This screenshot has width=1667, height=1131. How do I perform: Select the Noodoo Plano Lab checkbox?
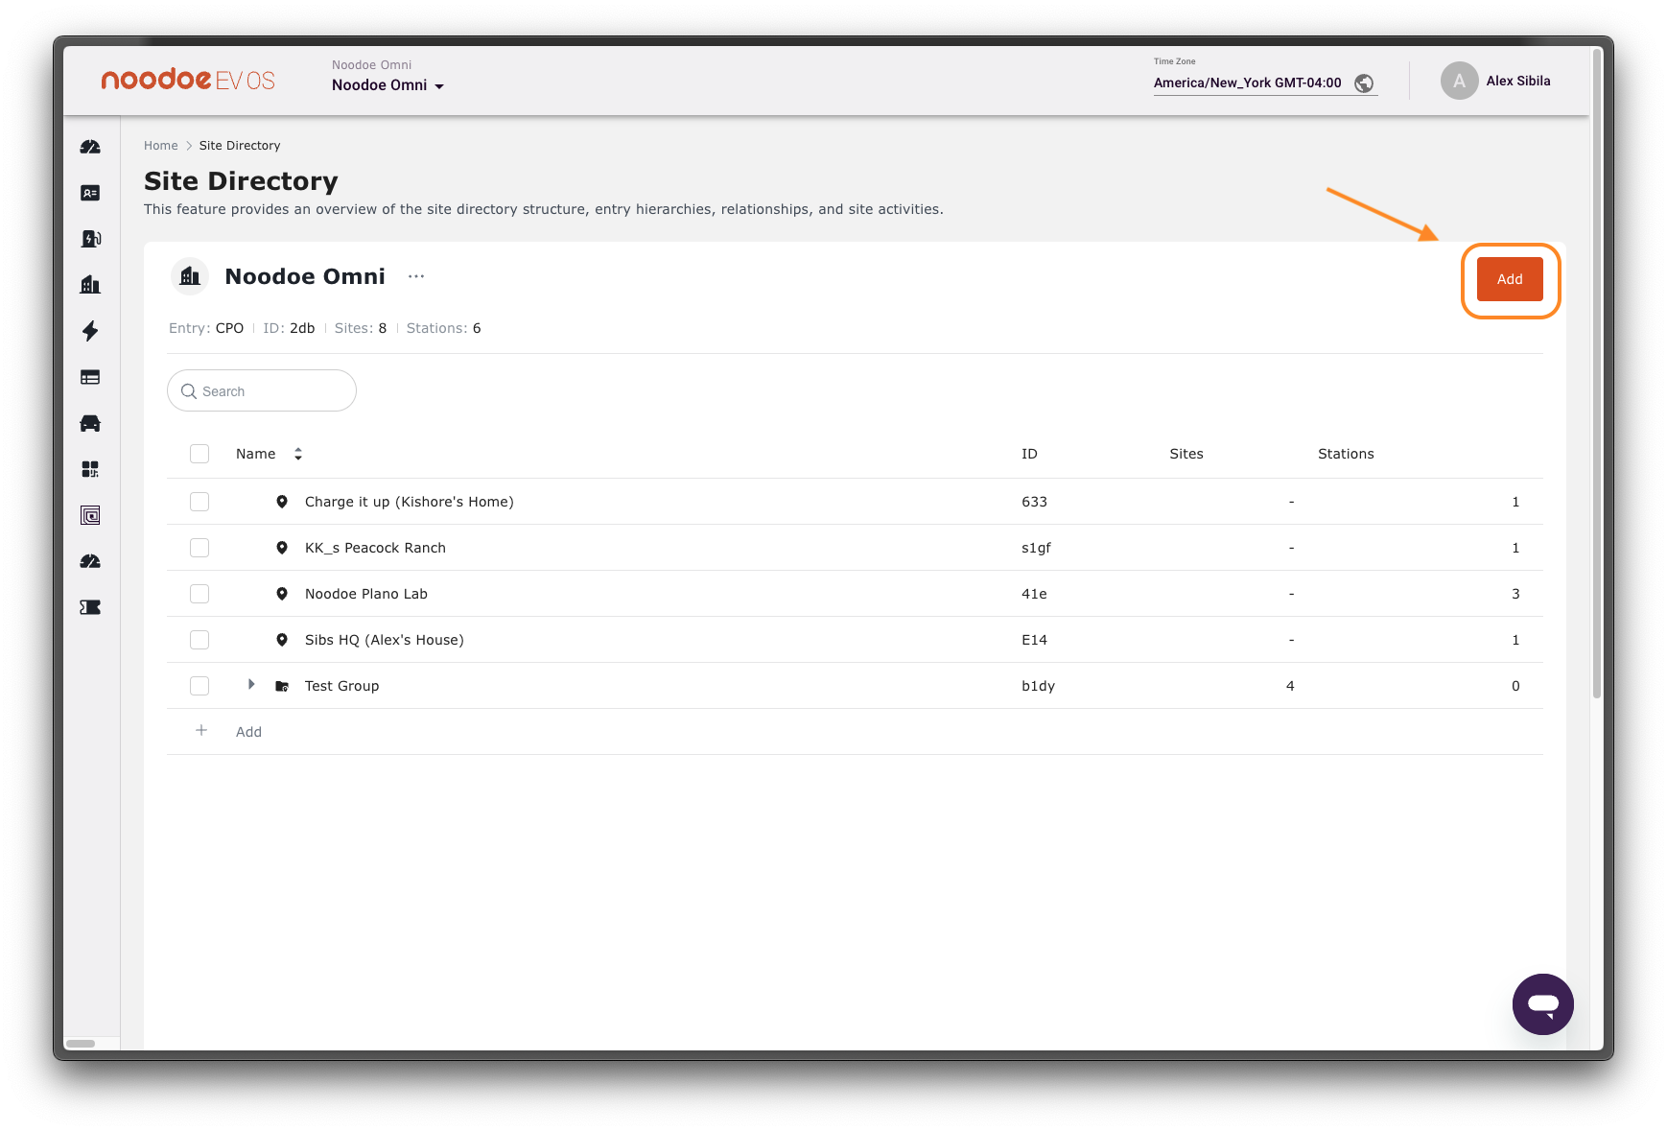coord(200,594)
